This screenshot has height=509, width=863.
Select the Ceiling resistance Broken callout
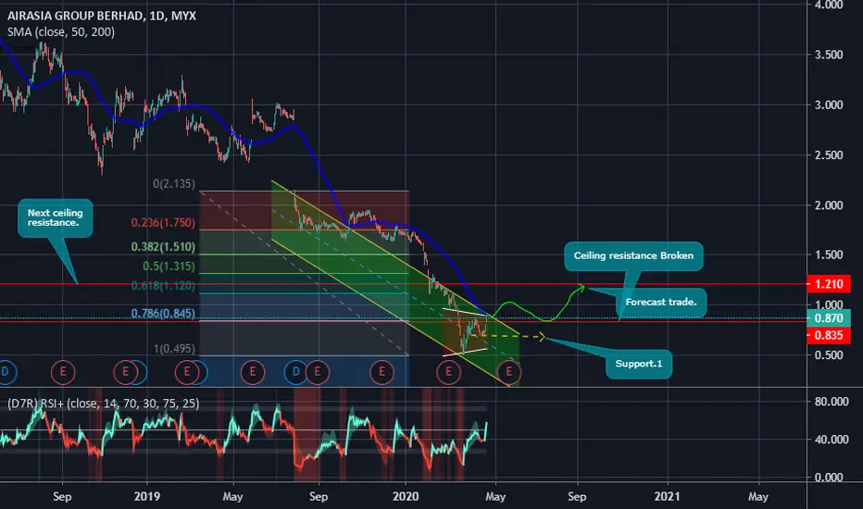point(633,255)
